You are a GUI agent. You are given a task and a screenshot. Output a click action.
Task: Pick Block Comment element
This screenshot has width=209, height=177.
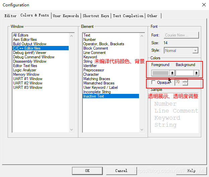pos(111,48)
